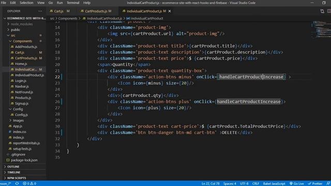The image size is (331, 186).
Task: Open package-lock.json file
Action: pyautogui.click(x=24, y=160)
